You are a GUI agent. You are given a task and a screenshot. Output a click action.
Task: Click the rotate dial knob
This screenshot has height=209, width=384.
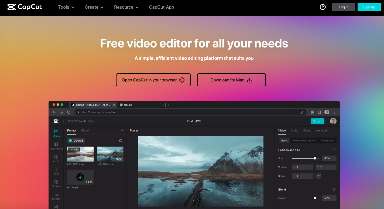pyautogui.click(x=318, y=176)
